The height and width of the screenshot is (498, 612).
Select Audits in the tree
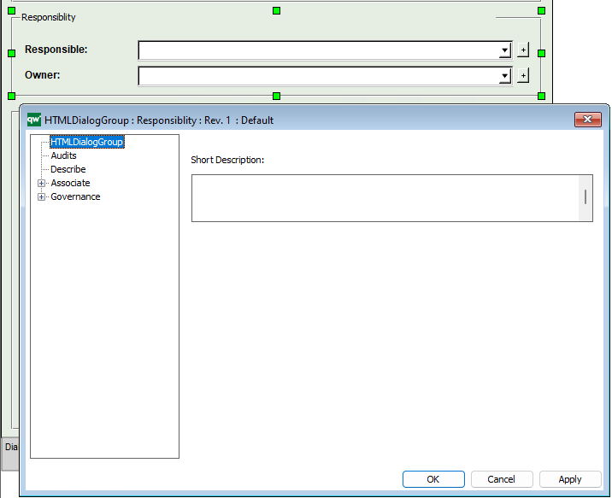click(x=63, y=155)
